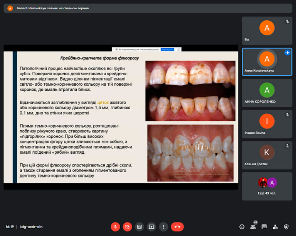The image size is (296, 236).
Task: Click Ihsane Bouha's participant tile
Action: click(x=267, y=124)
